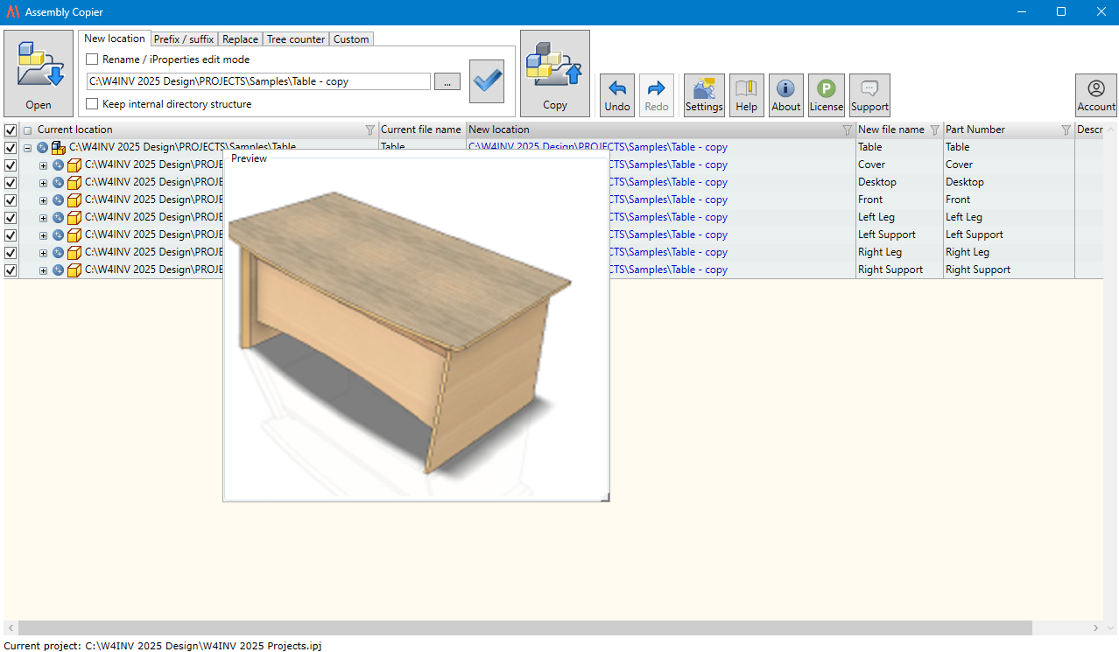1119x652 pixels.
Task: Click the Redo arrow button
Action: point(657,95)
